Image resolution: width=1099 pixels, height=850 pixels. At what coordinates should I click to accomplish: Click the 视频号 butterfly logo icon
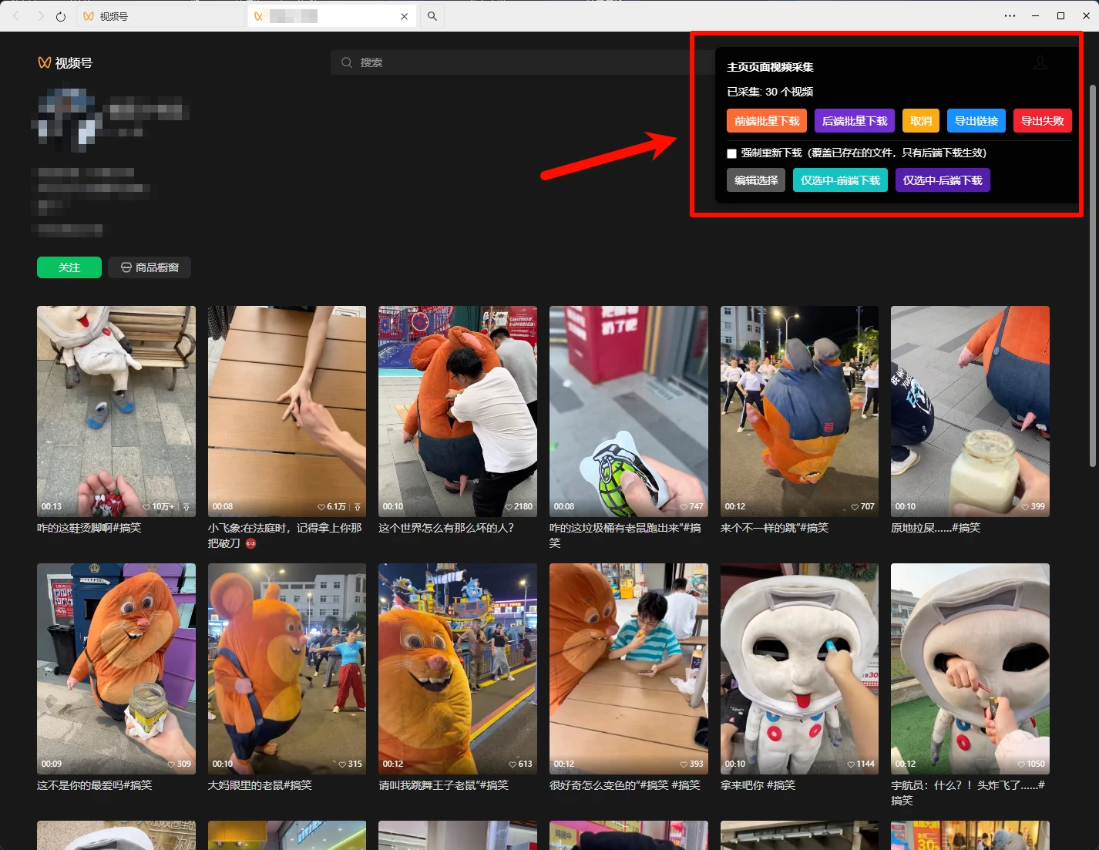coord(42,62)
